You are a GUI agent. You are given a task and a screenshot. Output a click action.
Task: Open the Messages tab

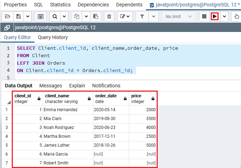pos(51,86)
